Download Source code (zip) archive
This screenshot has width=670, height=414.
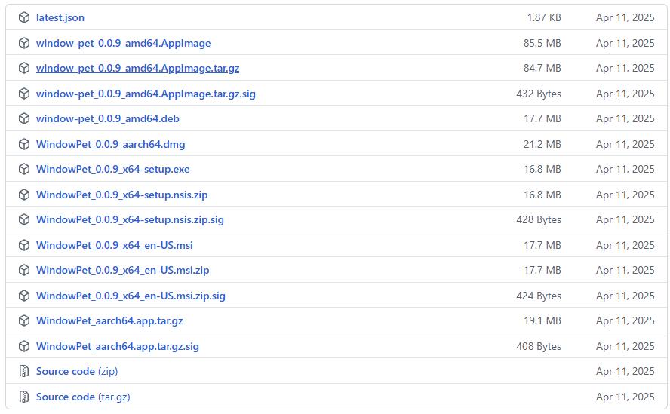click(x=76, y=371)
